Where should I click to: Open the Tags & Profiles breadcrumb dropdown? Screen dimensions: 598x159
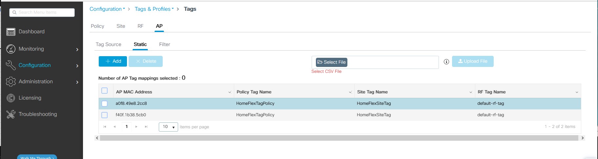coord(154,9)
